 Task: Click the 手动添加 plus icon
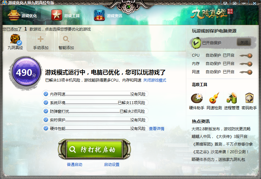point(41,39)
